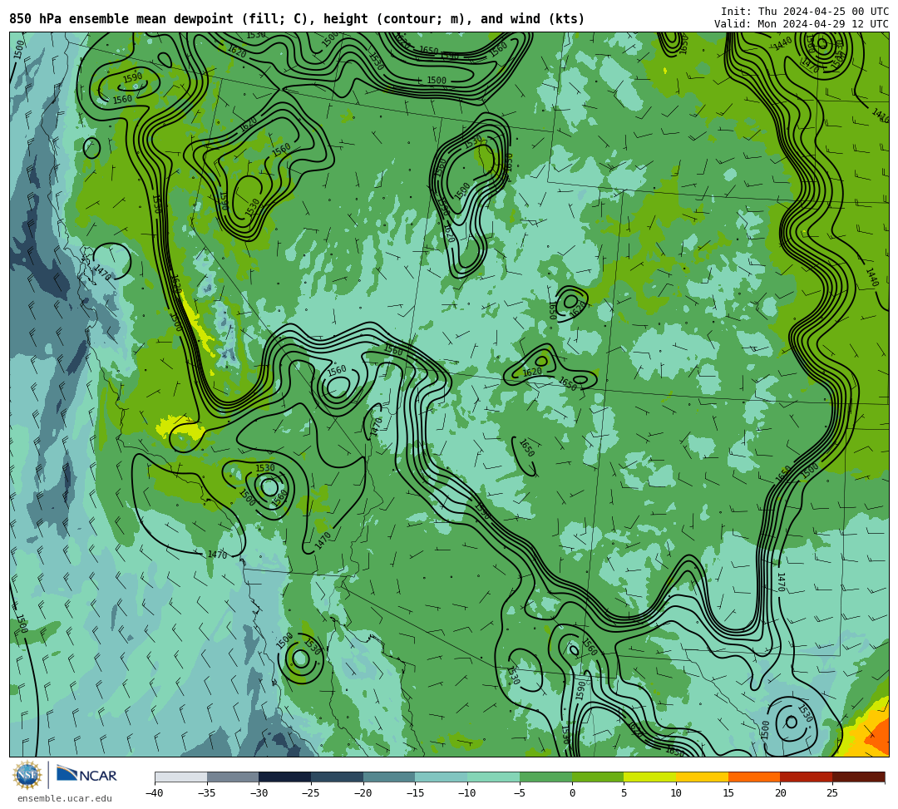Image resolution: width=898 pixels, height=809 pixels.
Task: Click the '25' colorbar tick label
Action: 832,793
